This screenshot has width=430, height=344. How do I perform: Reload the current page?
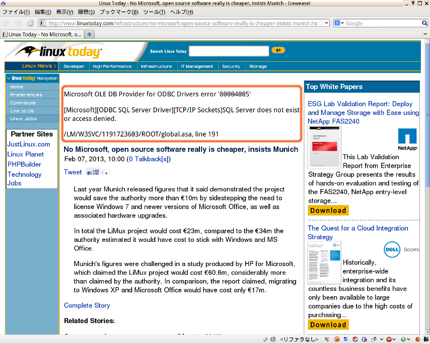coord(30,23)
